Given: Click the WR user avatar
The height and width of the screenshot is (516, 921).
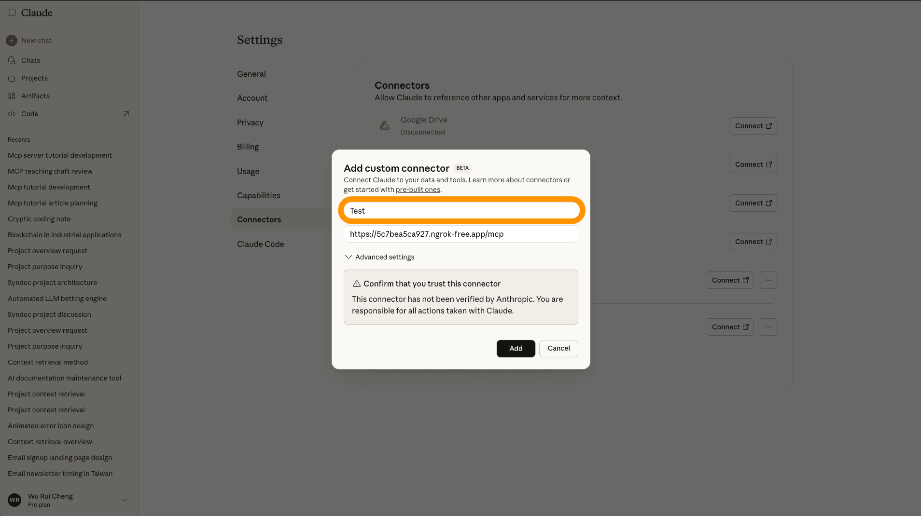Looking at the screenshot, I should pyautogui.click(x=14, y=500).
